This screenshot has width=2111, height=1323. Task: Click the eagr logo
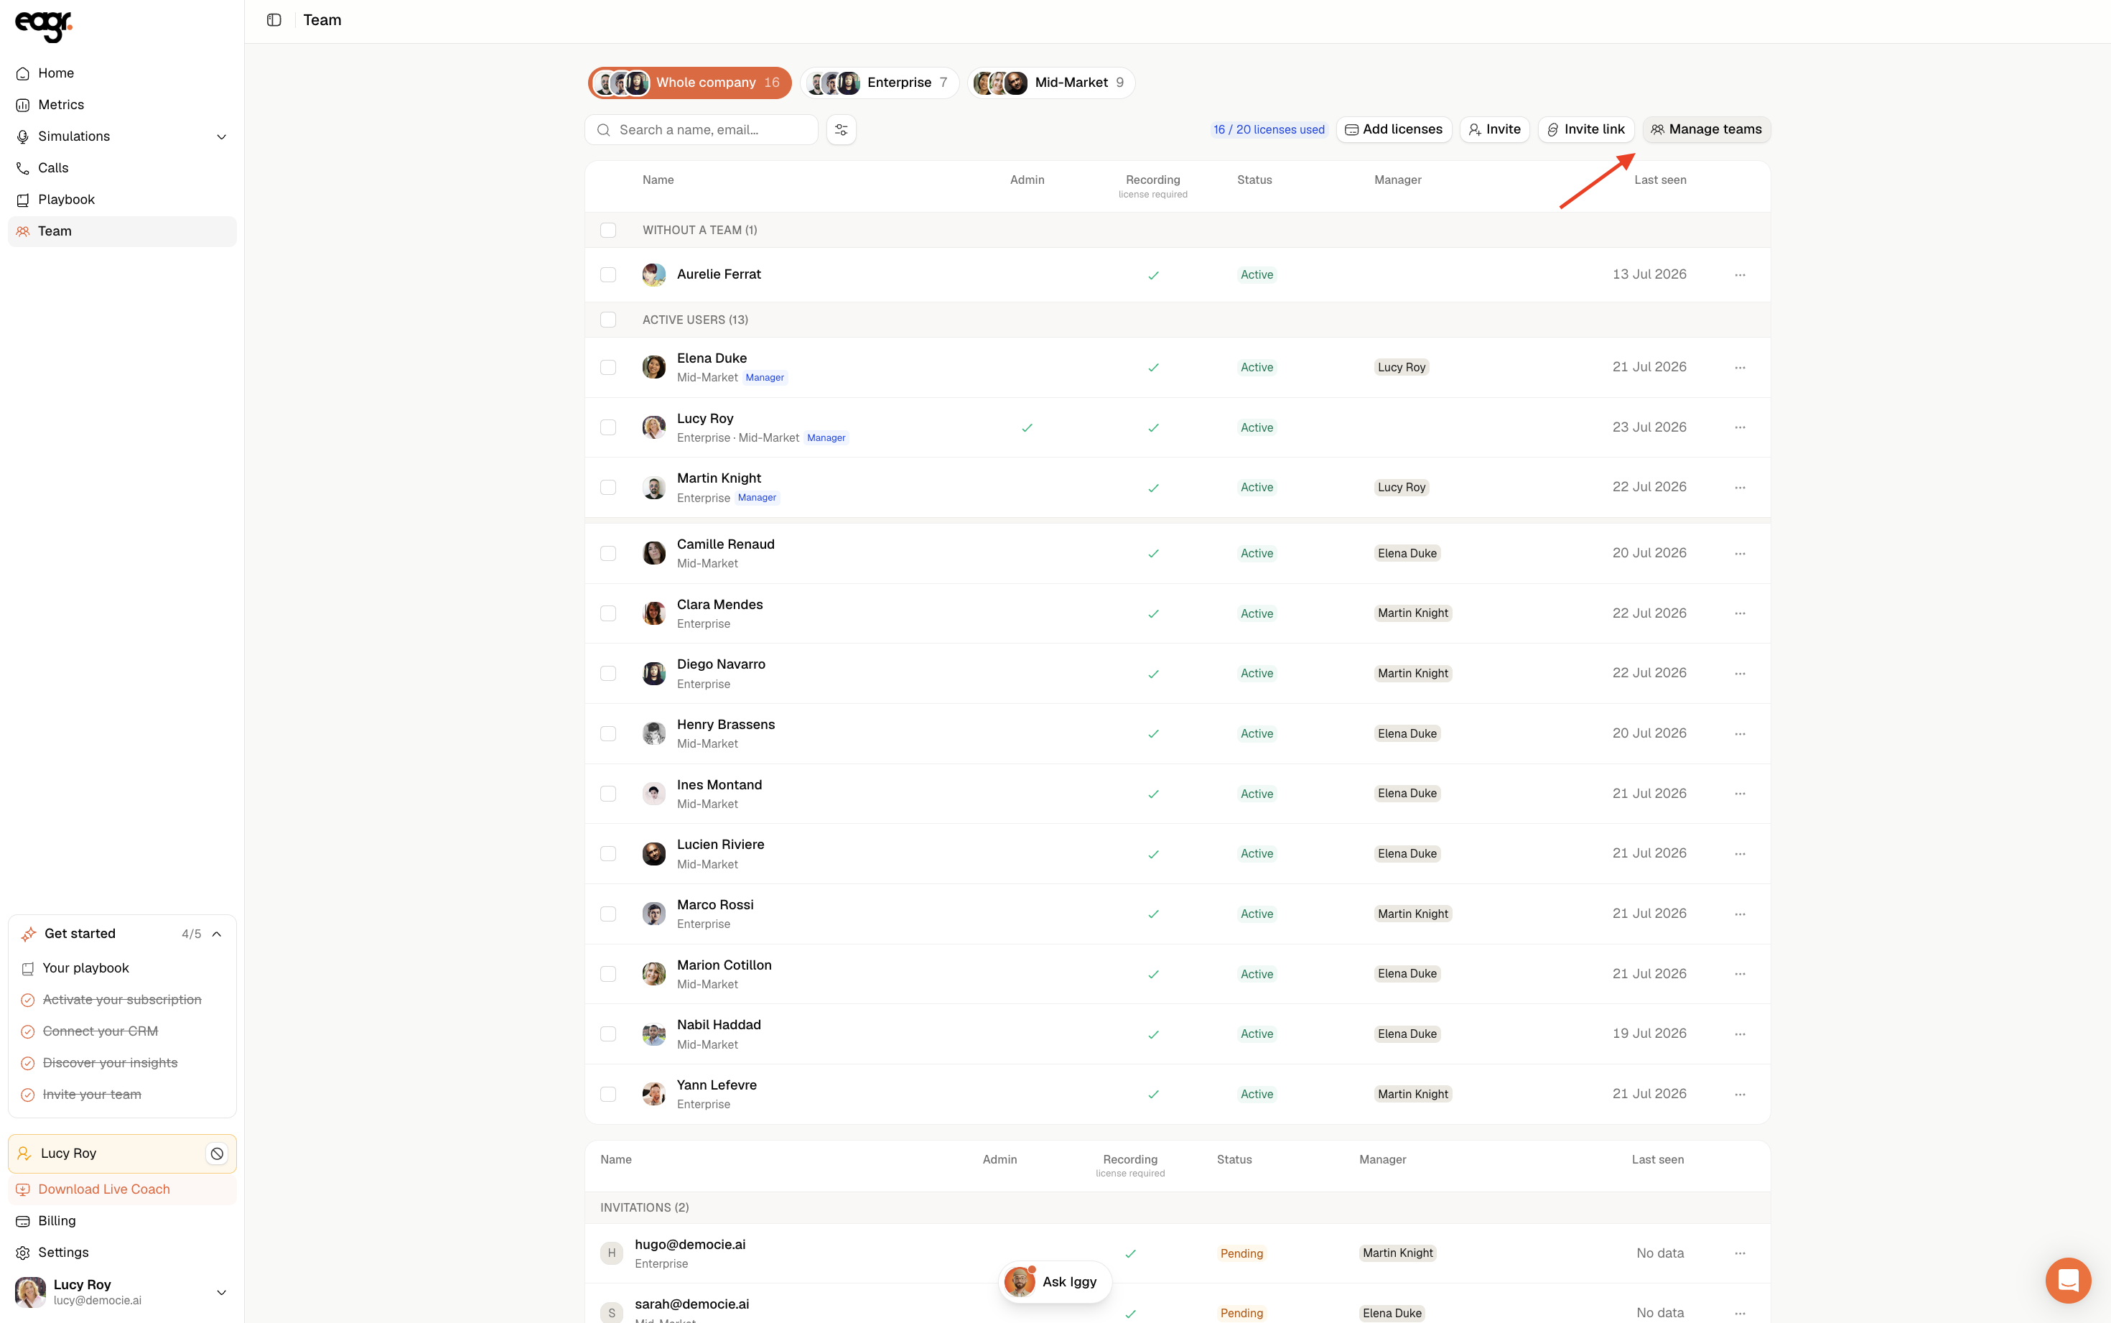tap(44, 27)
